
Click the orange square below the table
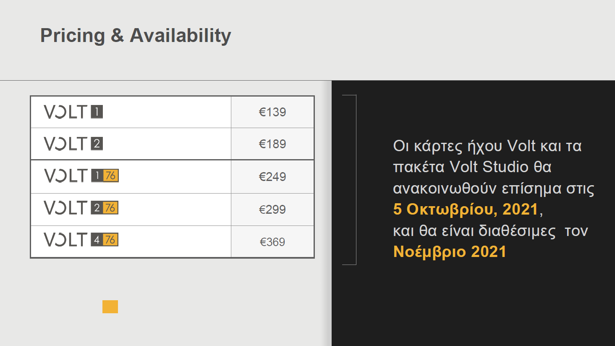[x=110, y=307]
